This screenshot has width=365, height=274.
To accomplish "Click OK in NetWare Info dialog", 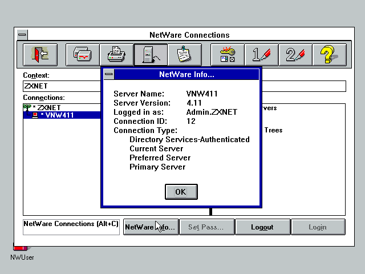I will (181, 192).
